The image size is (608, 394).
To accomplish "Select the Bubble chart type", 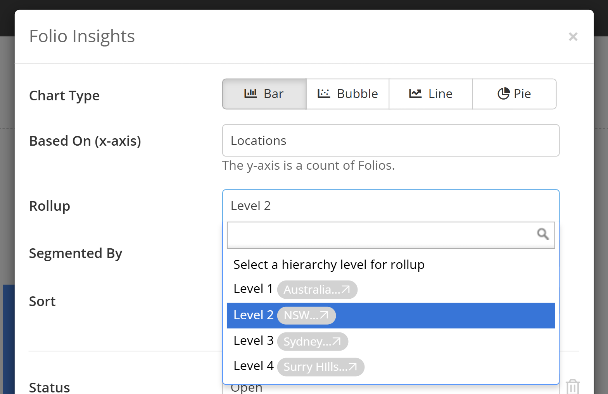I will [347, 94].
